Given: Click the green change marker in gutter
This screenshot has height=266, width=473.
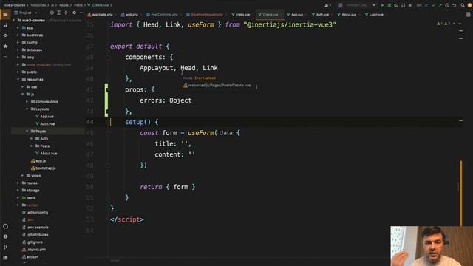Looking at the screenshot, I should [x=106, y=100].
